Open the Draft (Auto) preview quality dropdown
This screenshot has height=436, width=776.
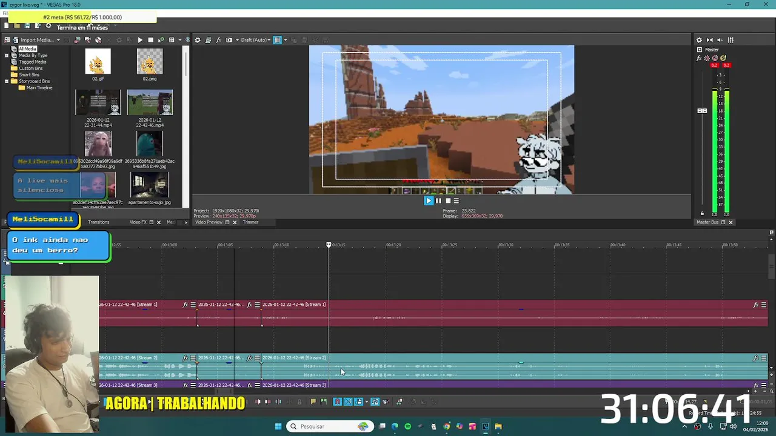coord(255,40)
